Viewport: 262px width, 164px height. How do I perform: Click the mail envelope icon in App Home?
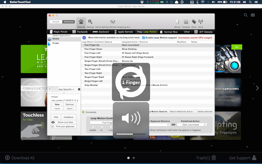[253, 15]
